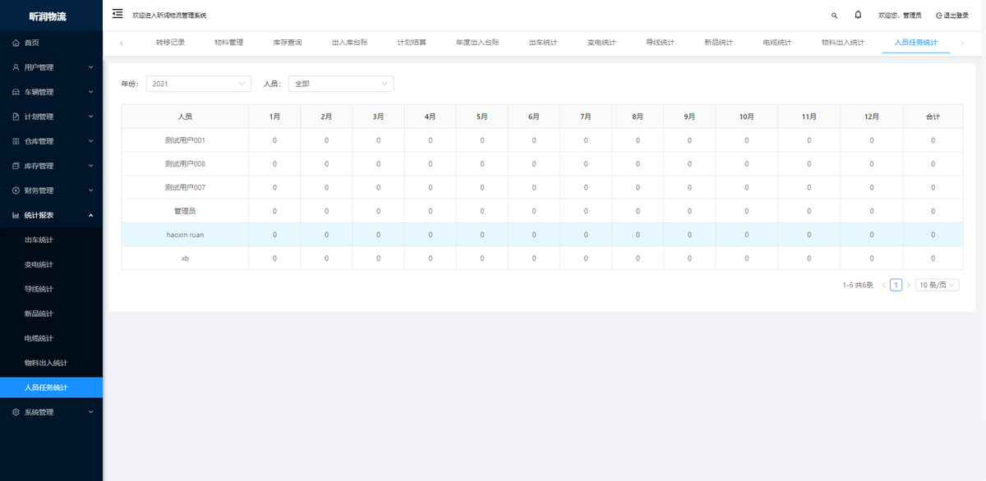
Task: Click the haoxin ruan row name
Action: (x=185, y=235)
